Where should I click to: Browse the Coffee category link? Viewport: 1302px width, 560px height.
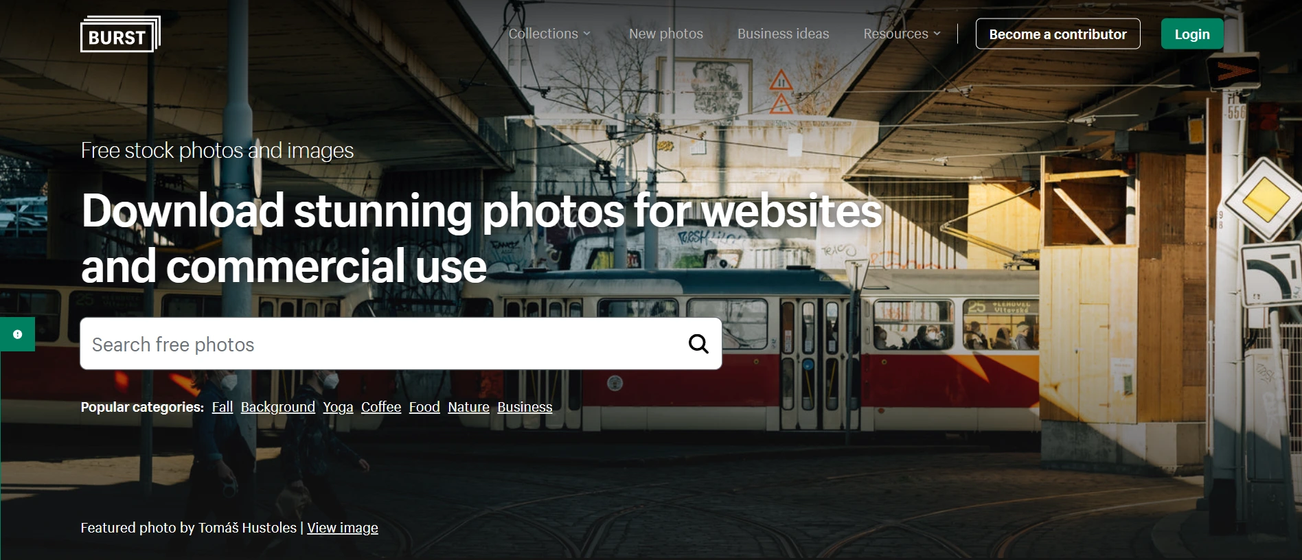click(x=381, y=407)
